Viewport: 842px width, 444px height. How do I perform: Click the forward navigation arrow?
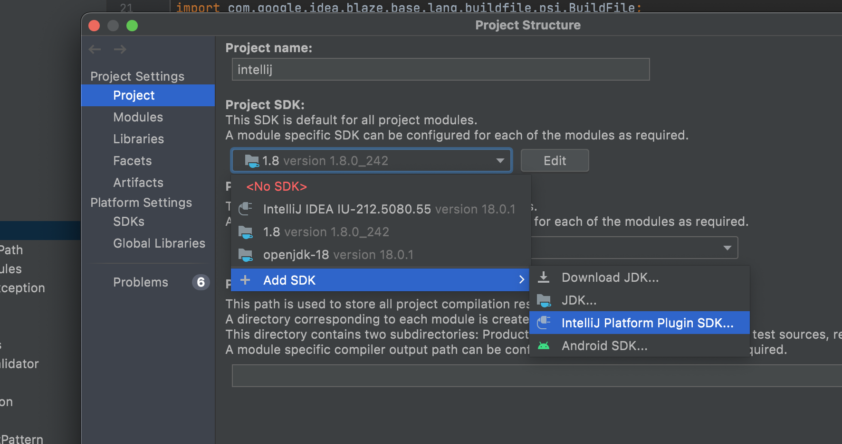click(x=120, y=49)
